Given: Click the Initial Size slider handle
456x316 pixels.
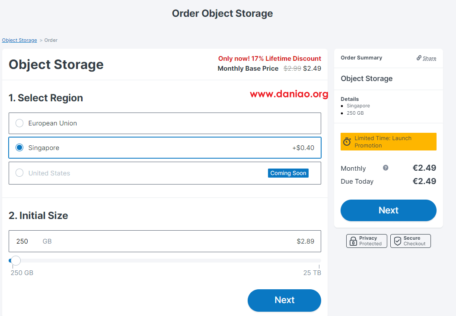Looking at the screenshot, I should (16, 260).
